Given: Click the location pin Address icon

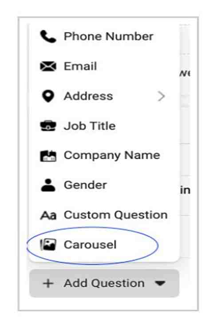Looking at the screenshot, I should [48, 96].
